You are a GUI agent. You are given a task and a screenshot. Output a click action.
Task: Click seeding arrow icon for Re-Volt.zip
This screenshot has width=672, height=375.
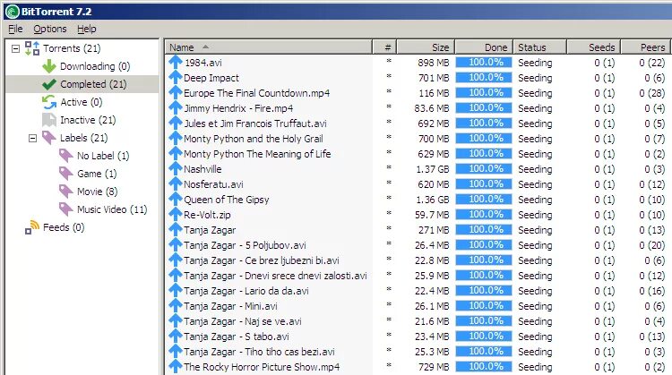point(176,215)
